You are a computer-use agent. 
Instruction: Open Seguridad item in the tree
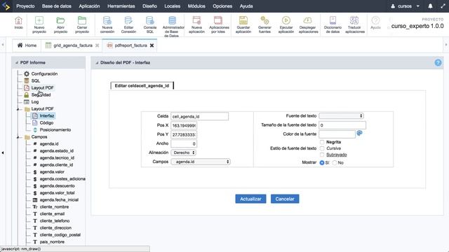pyautogui.click(x=41, y=95)
